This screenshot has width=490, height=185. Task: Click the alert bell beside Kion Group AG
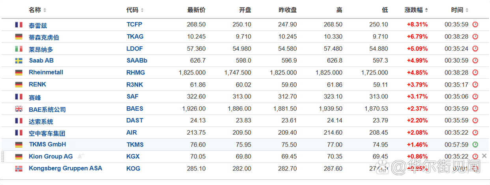click(x=81, y=156)
